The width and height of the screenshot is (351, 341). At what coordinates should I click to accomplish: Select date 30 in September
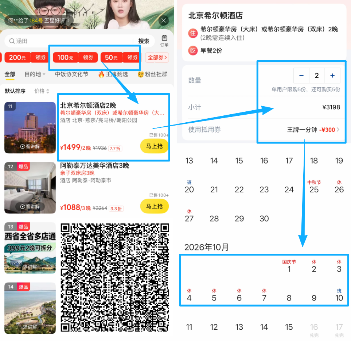[x=264, y=219]
